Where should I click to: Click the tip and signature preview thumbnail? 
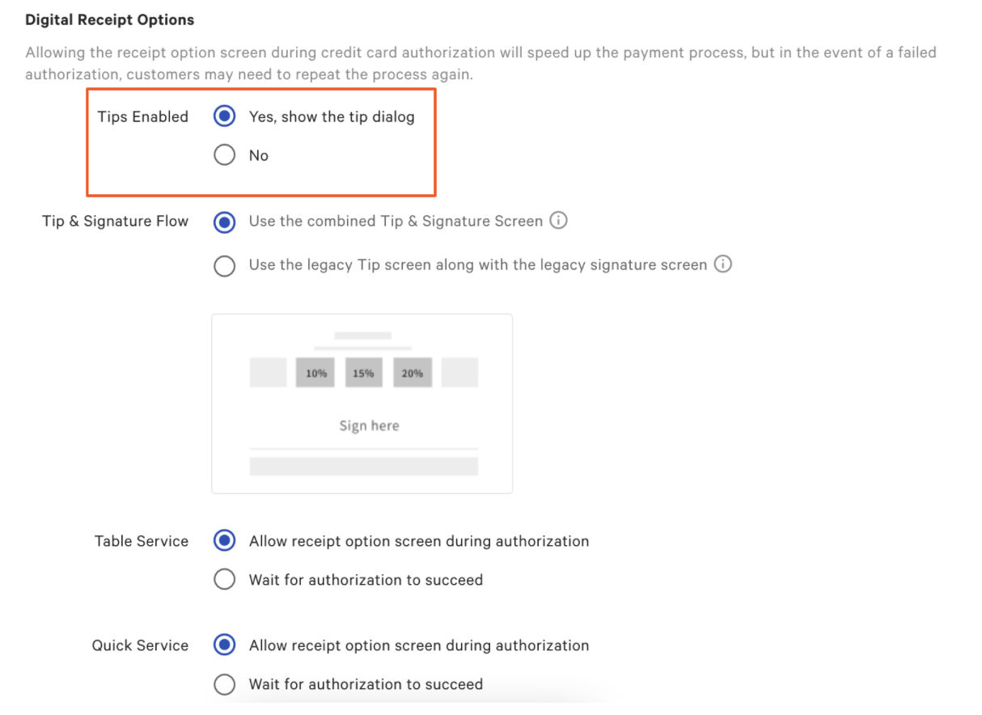[x=362, y=403]
